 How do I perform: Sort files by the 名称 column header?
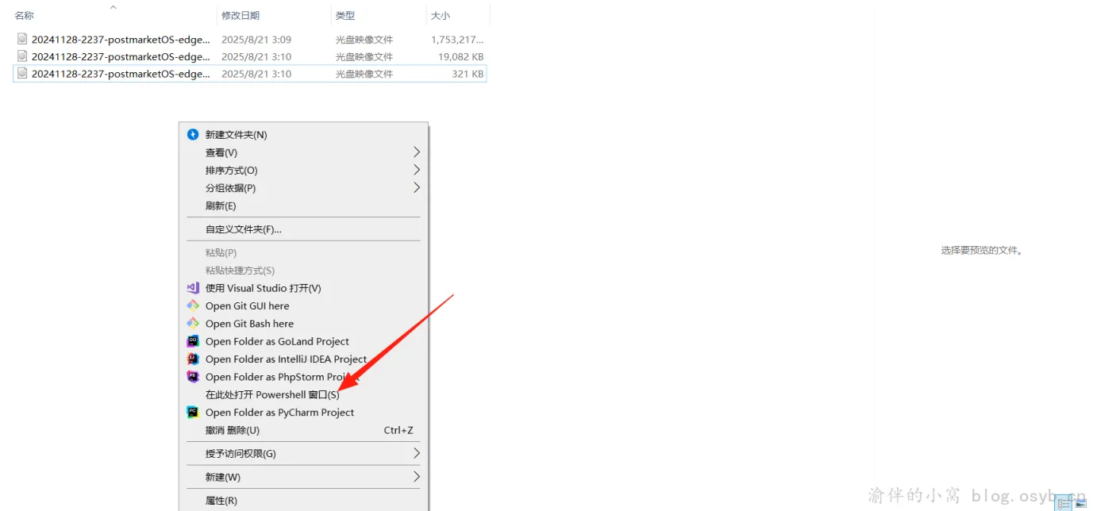click(x=23, y=13)
